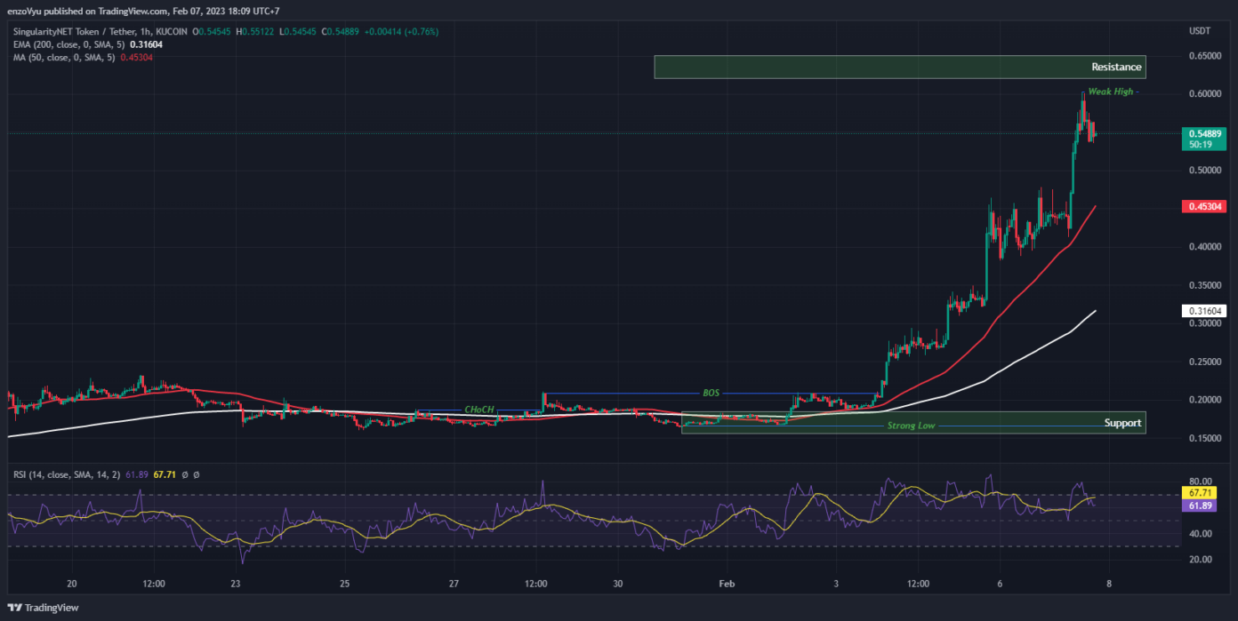The width and height of the screenshot is (1238, 621).
Task: Click the TradingView logo
Action: pos(44,608)
